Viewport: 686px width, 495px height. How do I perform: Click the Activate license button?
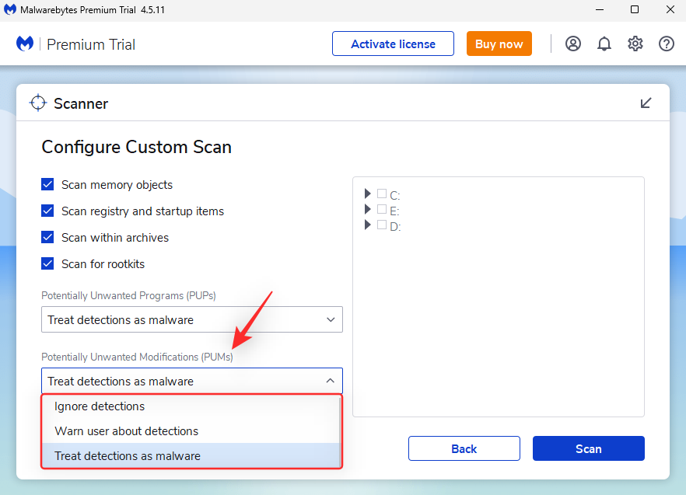click(394, 44)
